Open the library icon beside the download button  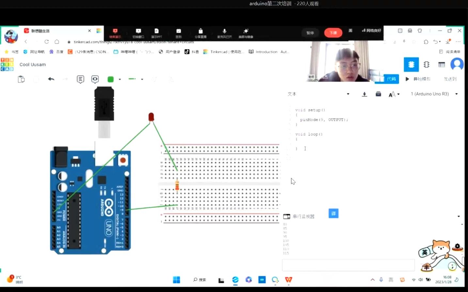(x=378, y=94)
